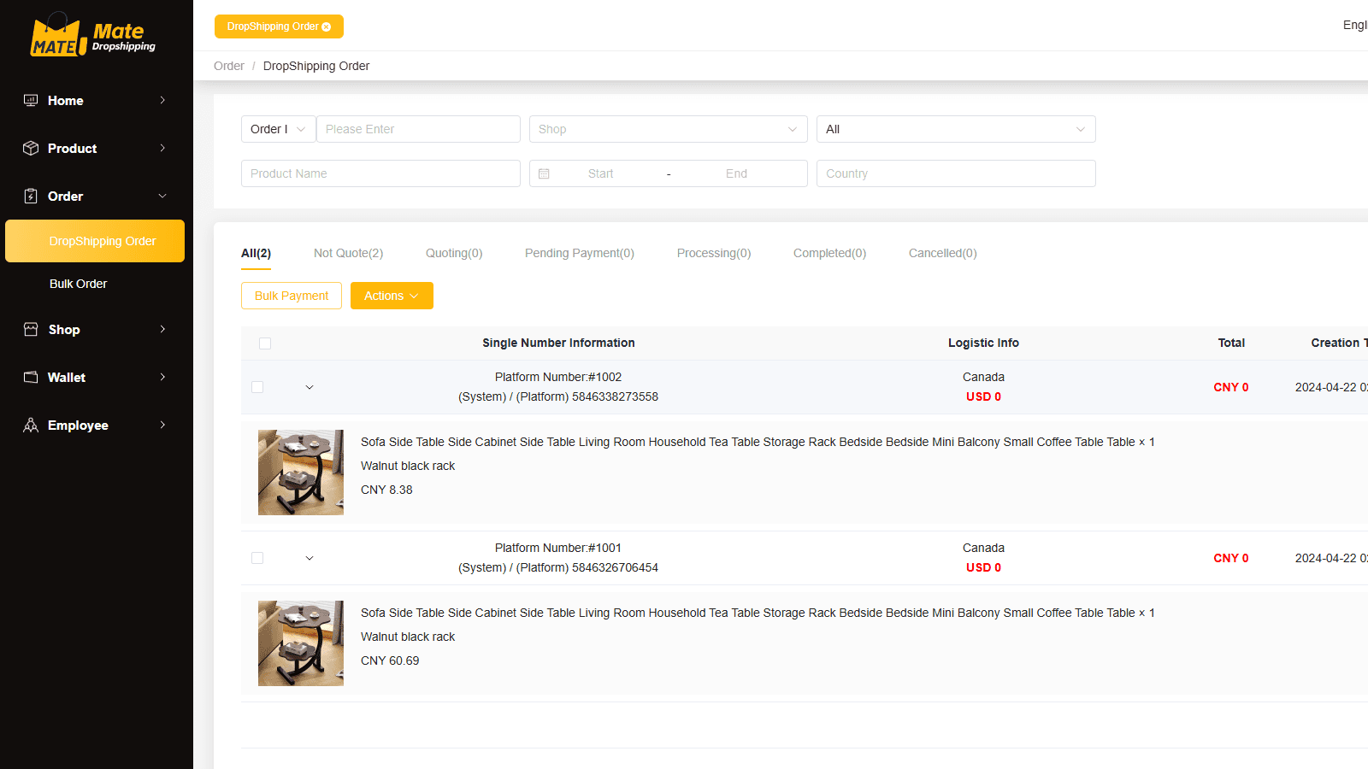Click the Mate Dropshipping logo
Screen dimensions: 1368x769
click(93, 35)
